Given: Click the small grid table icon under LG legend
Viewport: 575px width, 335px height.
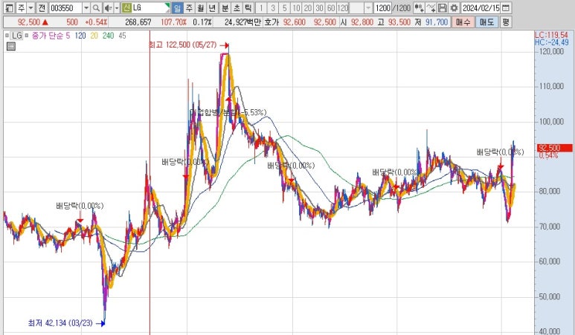Looking at the screenshot, I should pos(10,46).
